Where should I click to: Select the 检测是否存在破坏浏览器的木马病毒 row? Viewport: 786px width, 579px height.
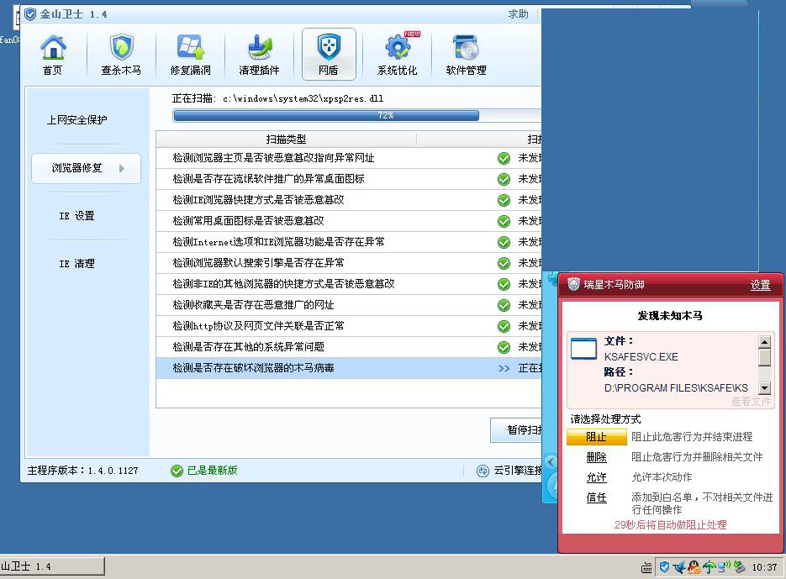coord(349,368)
